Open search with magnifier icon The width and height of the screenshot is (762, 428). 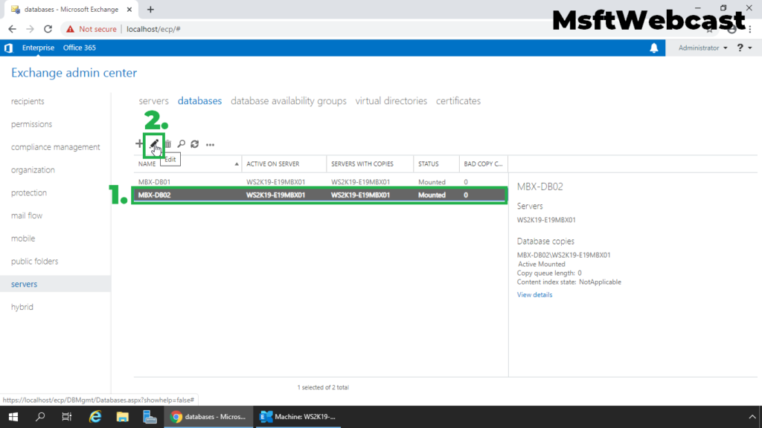(182, 144)
